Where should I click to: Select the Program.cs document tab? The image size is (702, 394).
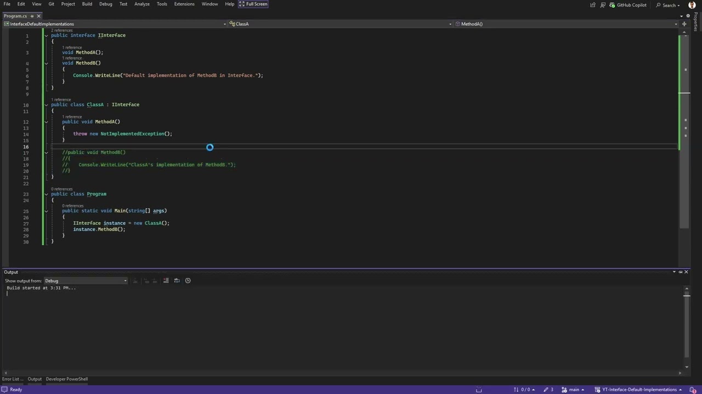15,16
